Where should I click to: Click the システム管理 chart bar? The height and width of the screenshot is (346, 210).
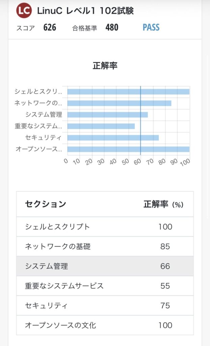107,115
